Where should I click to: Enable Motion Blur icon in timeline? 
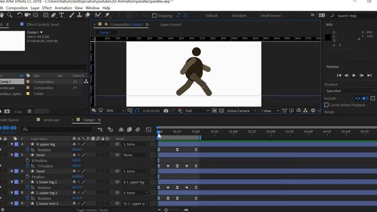point(137,130)
